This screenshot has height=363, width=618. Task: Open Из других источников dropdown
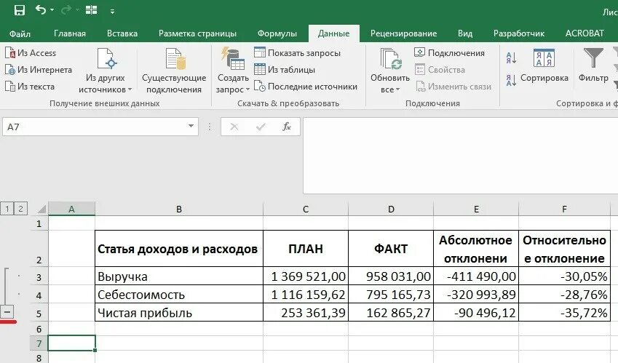tap(106, 71)
